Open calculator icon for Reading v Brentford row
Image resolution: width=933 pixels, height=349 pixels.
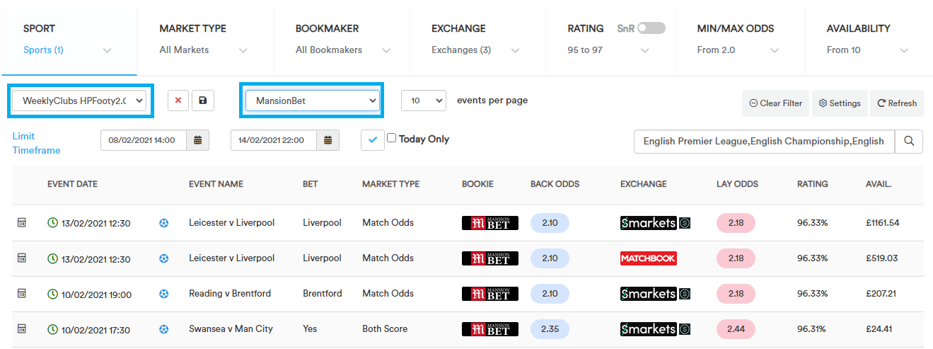click(22, 293)
